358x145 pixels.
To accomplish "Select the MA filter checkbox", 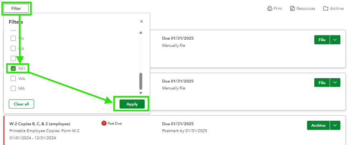I will pos(13,88).
